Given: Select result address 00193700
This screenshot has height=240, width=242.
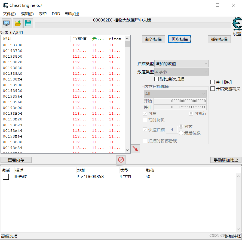Looking at the screenshot, I should click(x=13, y=45).
